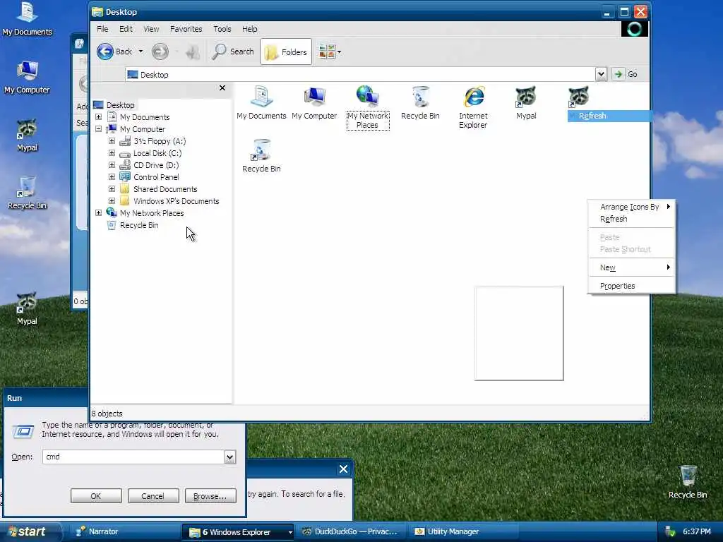The width and height of the screenshot is (723, 542).
Task: Open New submenu in context menu
Action: [632, 267]
